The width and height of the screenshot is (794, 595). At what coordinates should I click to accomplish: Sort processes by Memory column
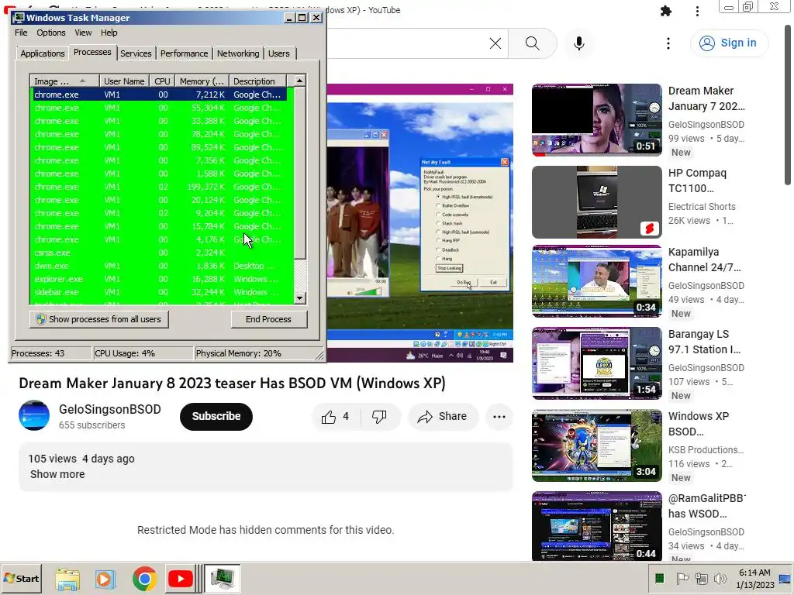pos(202,81)
